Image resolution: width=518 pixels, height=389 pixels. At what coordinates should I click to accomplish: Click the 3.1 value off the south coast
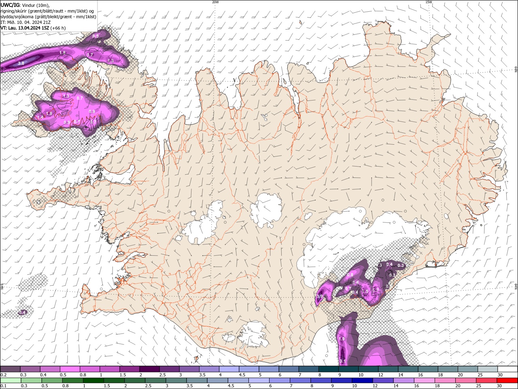[342, 361]
